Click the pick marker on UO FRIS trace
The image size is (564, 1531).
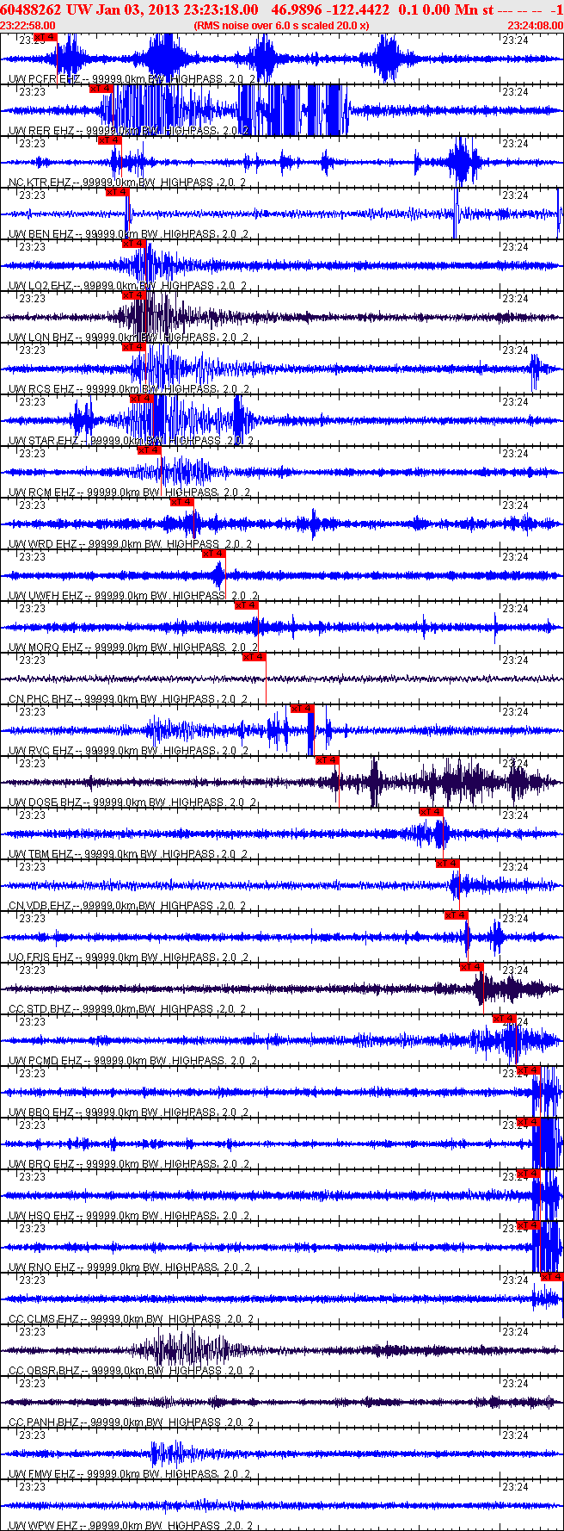point(457,915)
